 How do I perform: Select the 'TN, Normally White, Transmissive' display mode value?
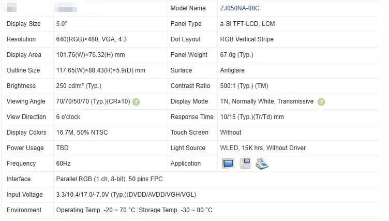[267, 101]
